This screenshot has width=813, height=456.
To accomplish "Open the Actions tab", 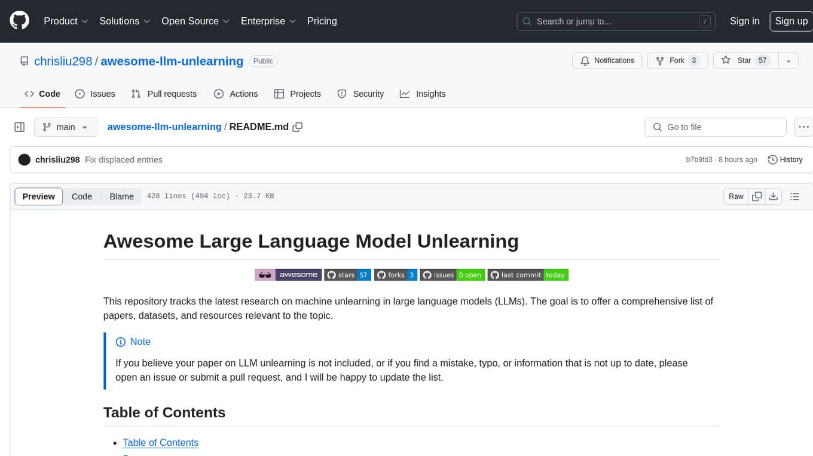I will (236, 94).
